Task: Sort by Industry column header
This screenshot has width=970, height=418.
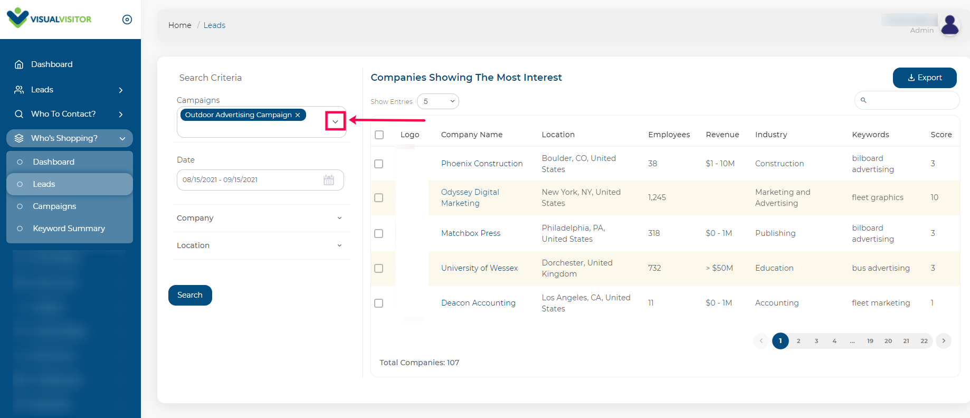Action: click(771, 135)
